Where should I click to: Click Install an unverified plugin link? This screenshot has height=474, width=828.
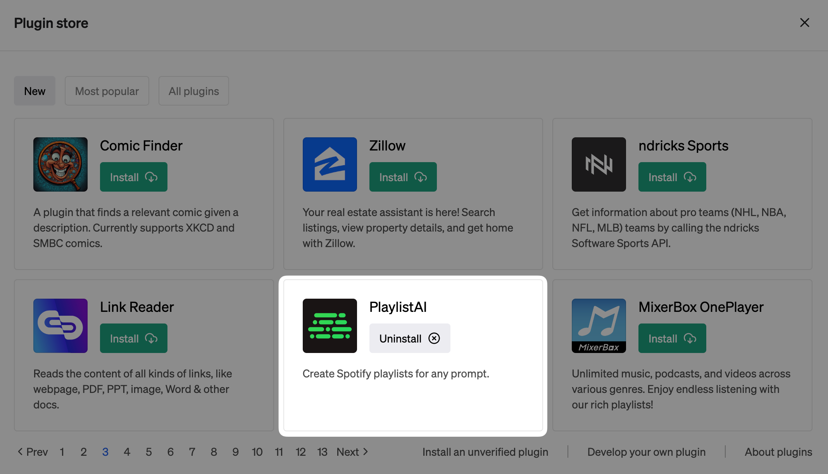(485, 452)
